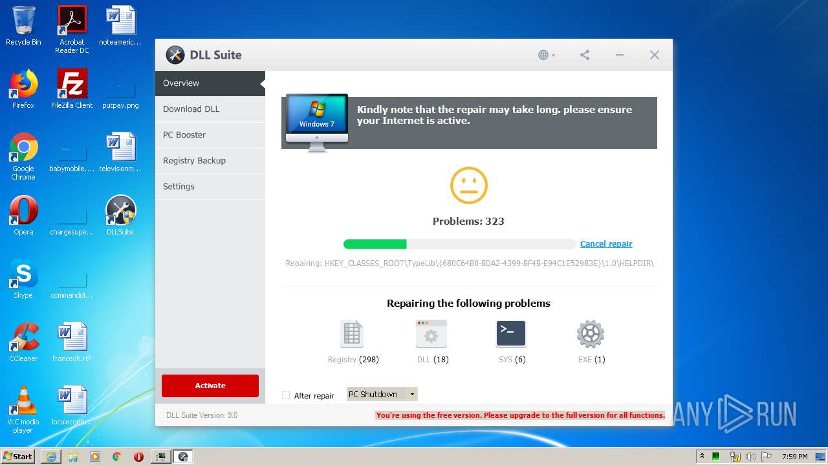Open noteameric Word document icon
This screenshot has width=828, height=465.
click(120, 26)
